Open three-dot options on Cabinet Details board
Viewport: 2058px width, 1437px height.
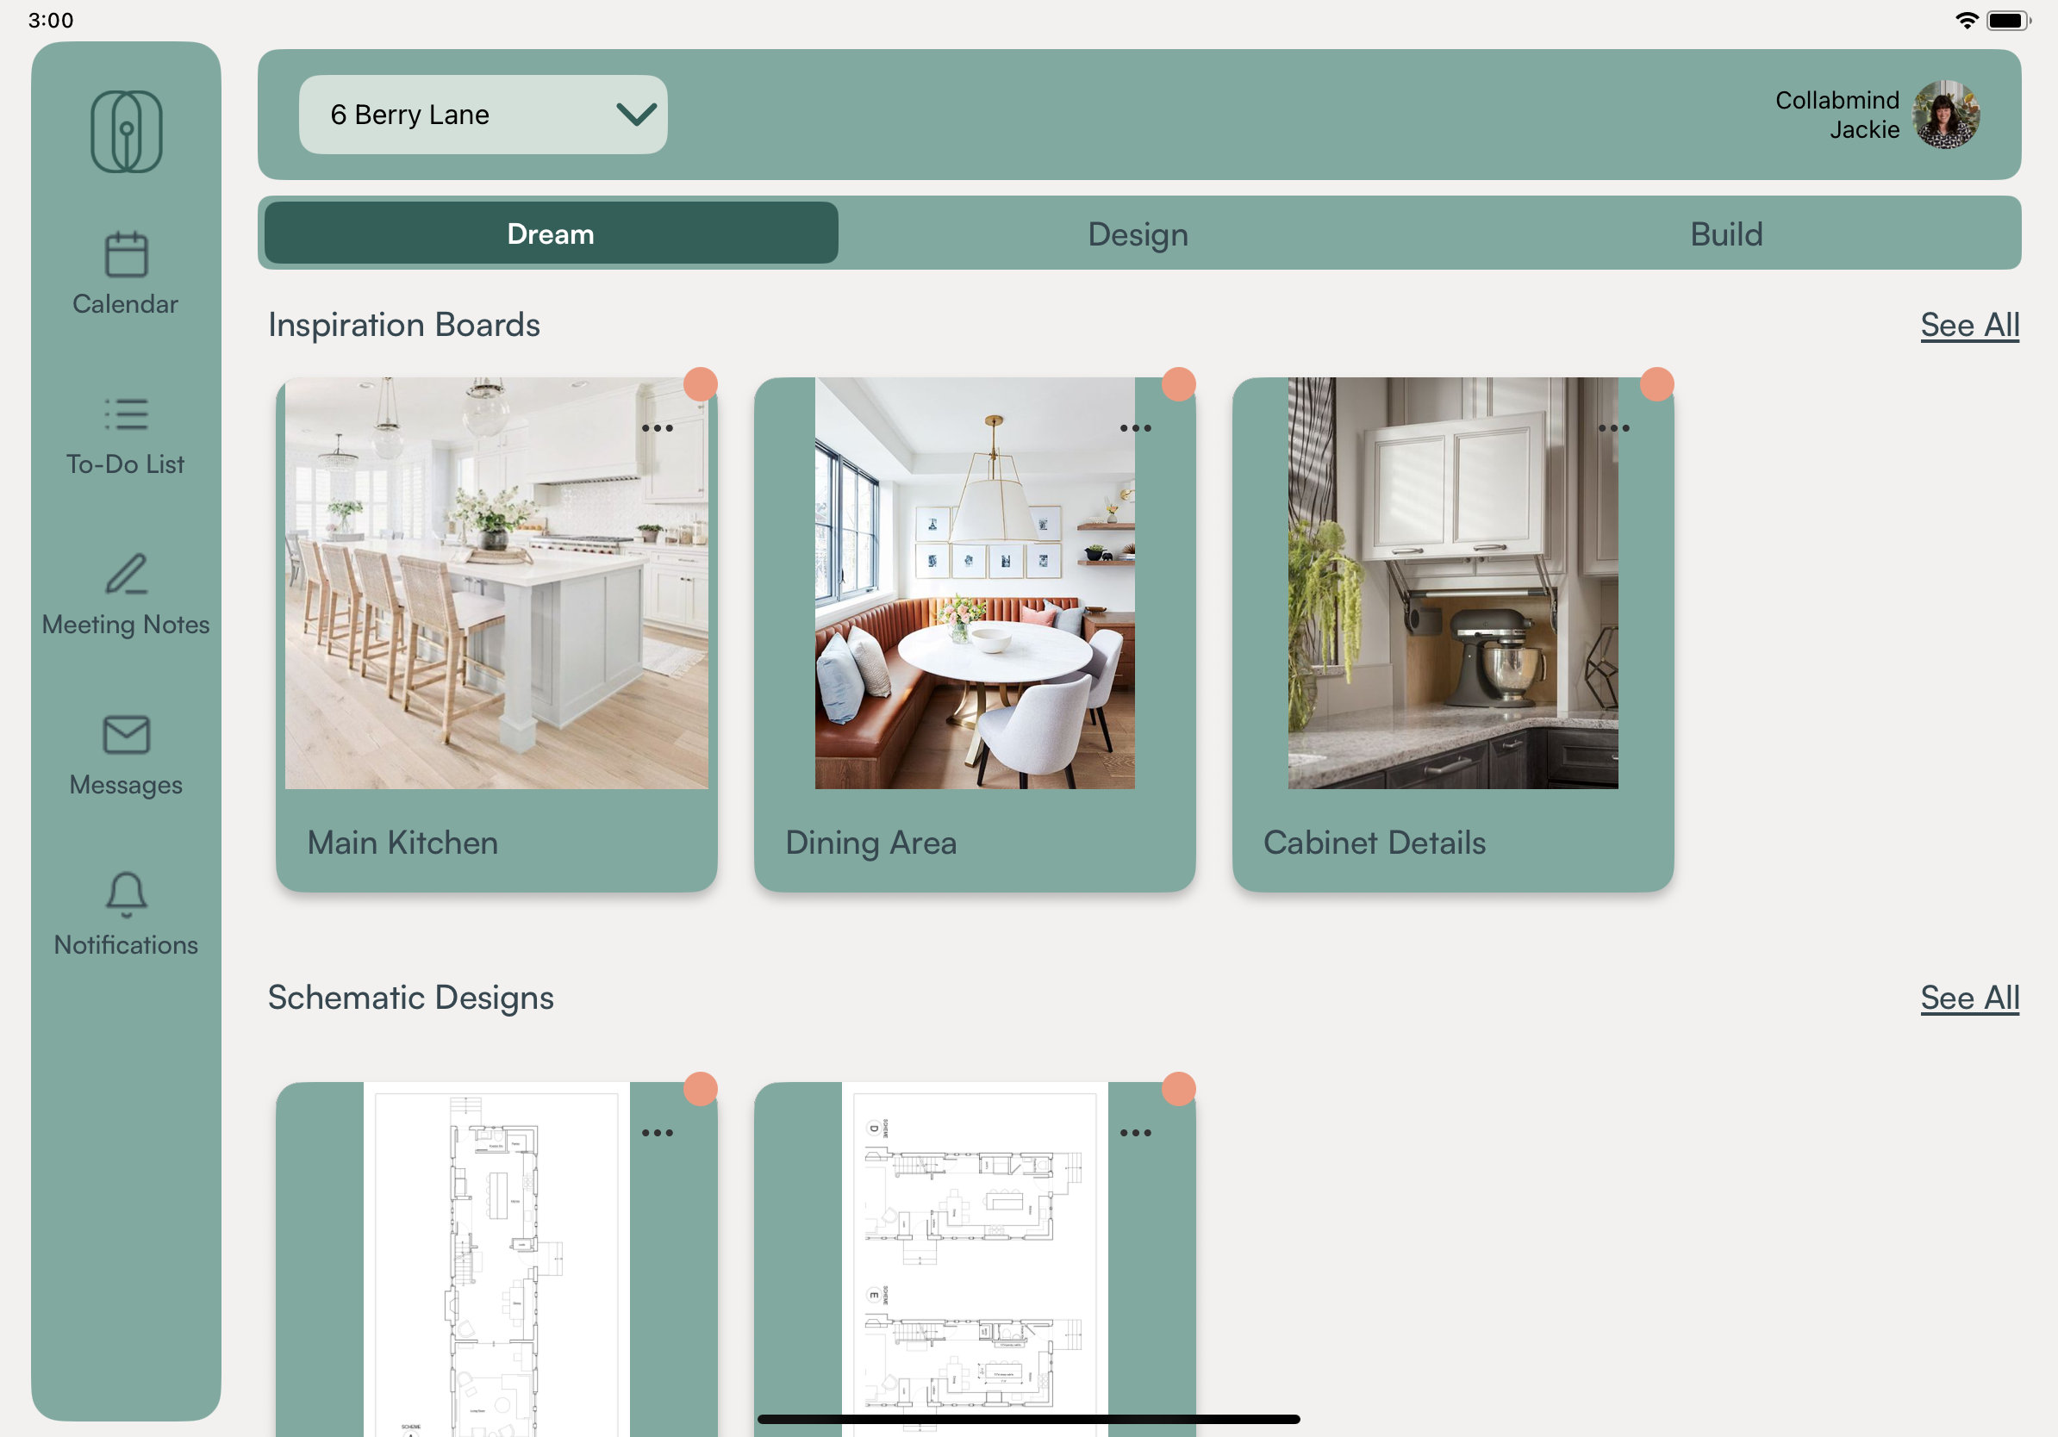pyautogui.click(x=1613, y=428)
